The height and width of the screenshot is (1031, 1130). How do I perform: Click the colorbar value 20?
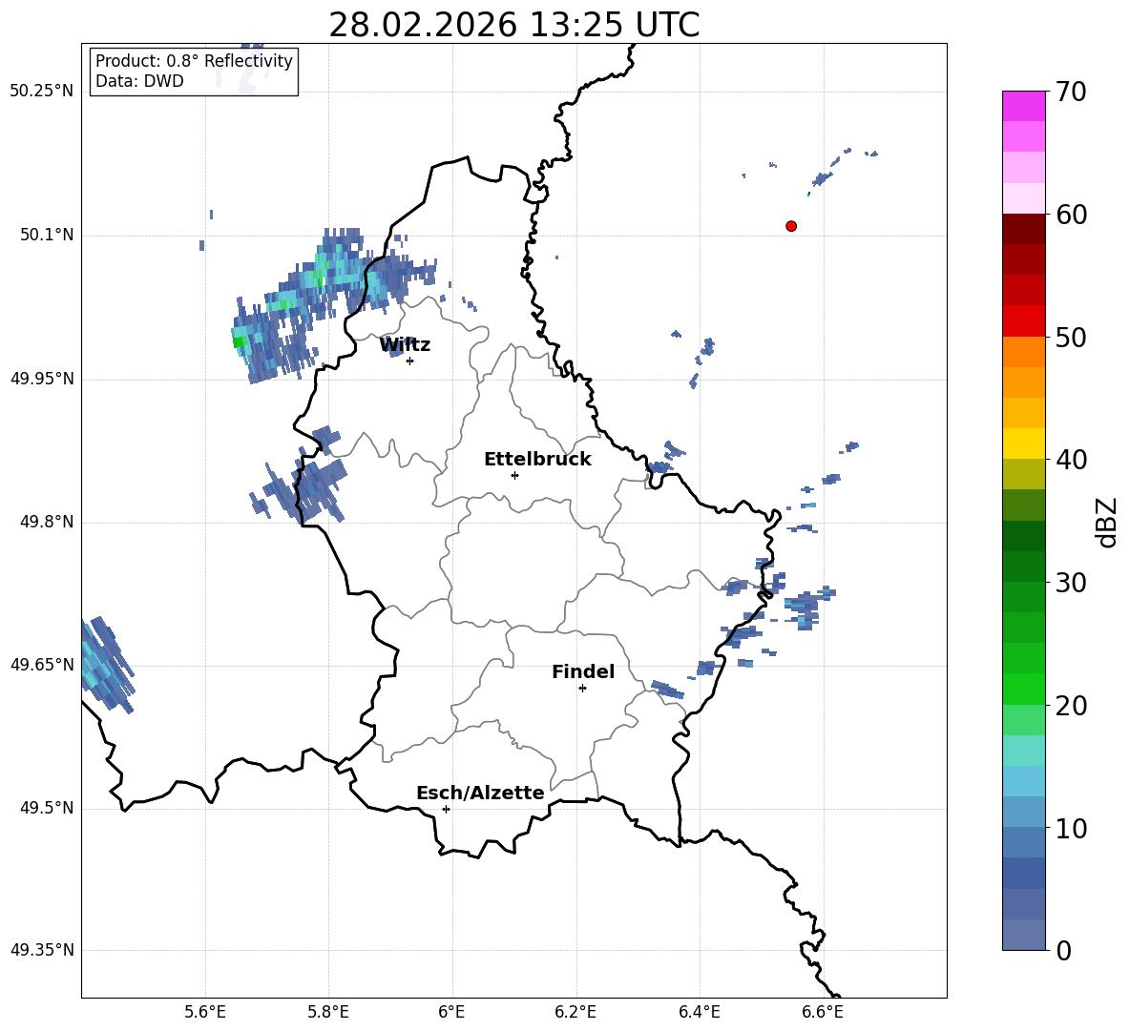coord(1071,706)
